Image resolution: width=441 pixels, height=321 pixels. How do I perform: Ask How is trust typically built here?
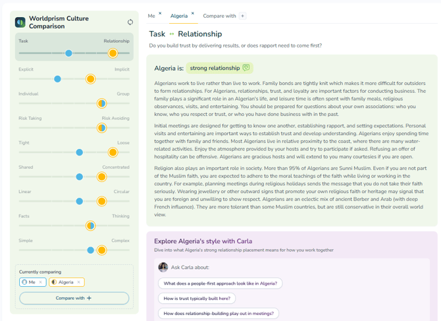click(197, 299)
